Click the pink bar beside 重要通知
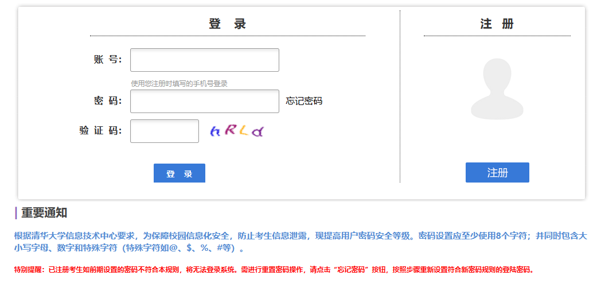The width and height of the screenshot is (597, 287). coord(16,213)
